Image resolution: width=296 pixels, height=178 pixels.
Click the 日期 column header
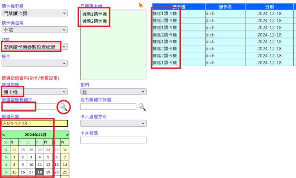[269, 7]
